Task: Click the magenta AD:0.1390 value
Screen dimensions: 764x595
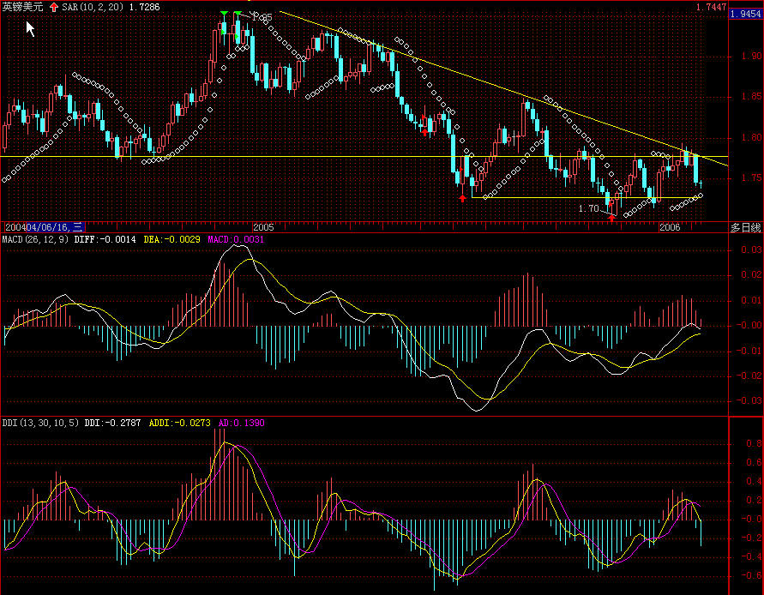Action: click(241, 423)
